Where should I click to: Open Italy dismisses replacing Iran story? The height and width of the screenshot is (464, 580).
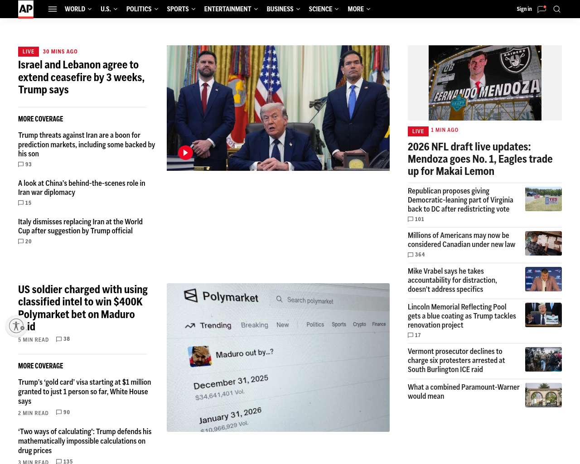coord(80,226)
